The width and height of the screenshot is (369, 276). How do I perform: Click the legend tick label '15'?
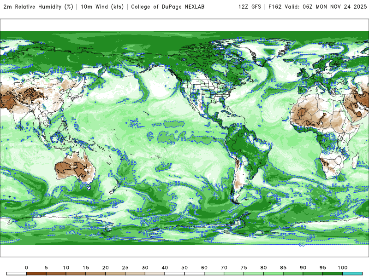point(86,268)
